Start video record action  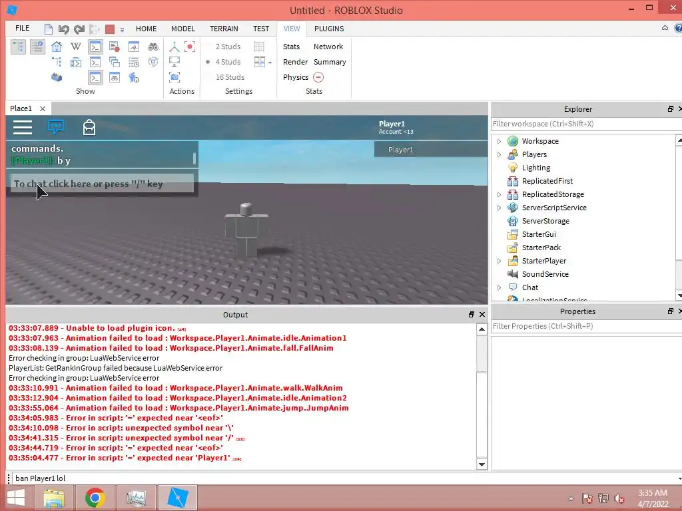click(190, 47)
